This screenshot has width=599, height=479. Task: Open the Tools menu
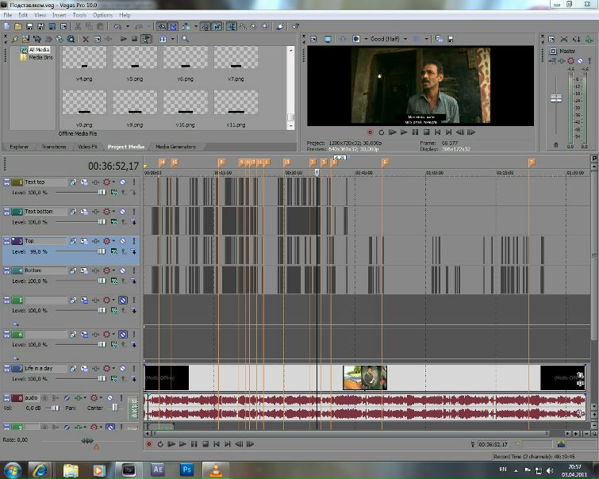pyautogui.click(x=79, y=15)
